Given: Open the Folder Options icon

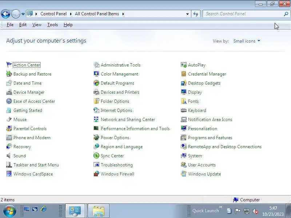Looking at the screenshot, I should [x=96, y=101].
